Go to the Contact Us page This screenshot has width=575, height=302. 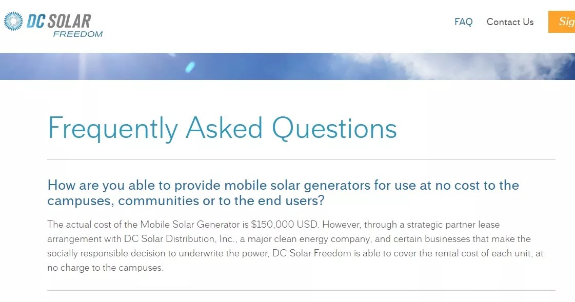510,22
